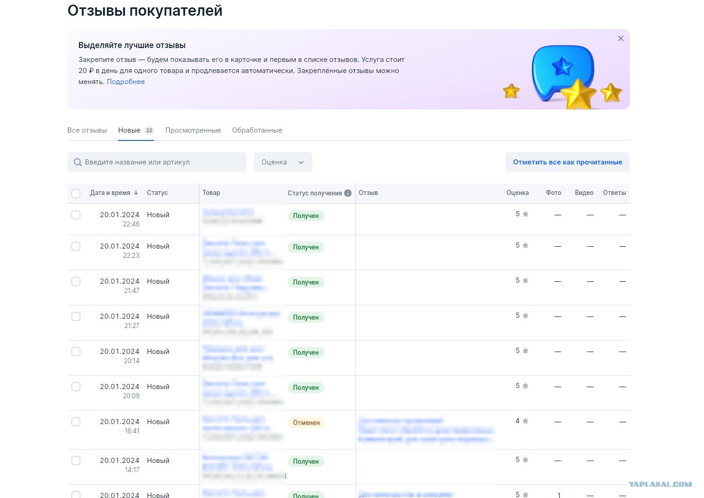Image resolution: width=704 pixels, height=498 pixels.
Task: Close the pinned reviews promo banner
Action: [621, 38]
